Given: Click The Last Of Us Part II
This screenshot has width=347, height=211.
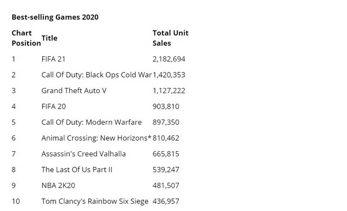Looking at the screenshot, I should pos(77,170).
